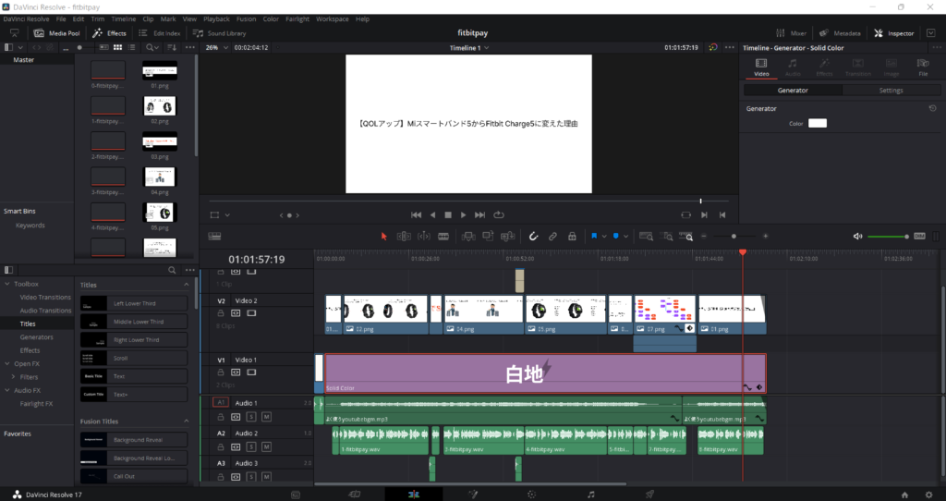The height and width of the screenshot is (501, 946).
Task: Open the Edit Index panel
Action: (159, 33)
